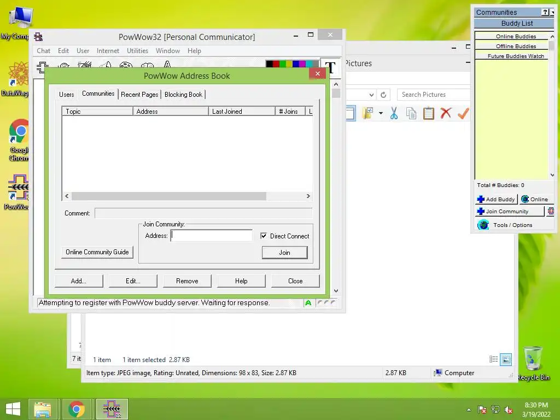Pick the magenta color swatch
The height and width of the screenshot is (420, 560).
pyautogui.click(x=302, y=64)
